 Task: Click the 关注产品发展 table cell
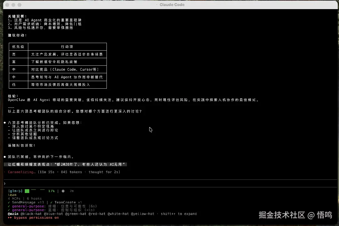[67, 54]
